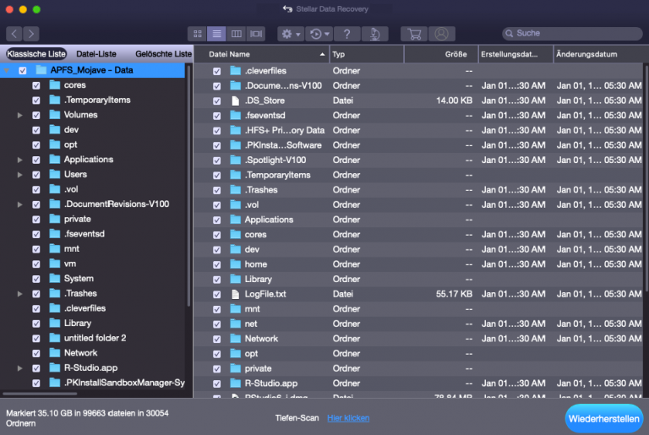This screenshot has height=435, width=649.
Task: Uncheck the cores checkbox in tree
Action: (x=36, y=85)
